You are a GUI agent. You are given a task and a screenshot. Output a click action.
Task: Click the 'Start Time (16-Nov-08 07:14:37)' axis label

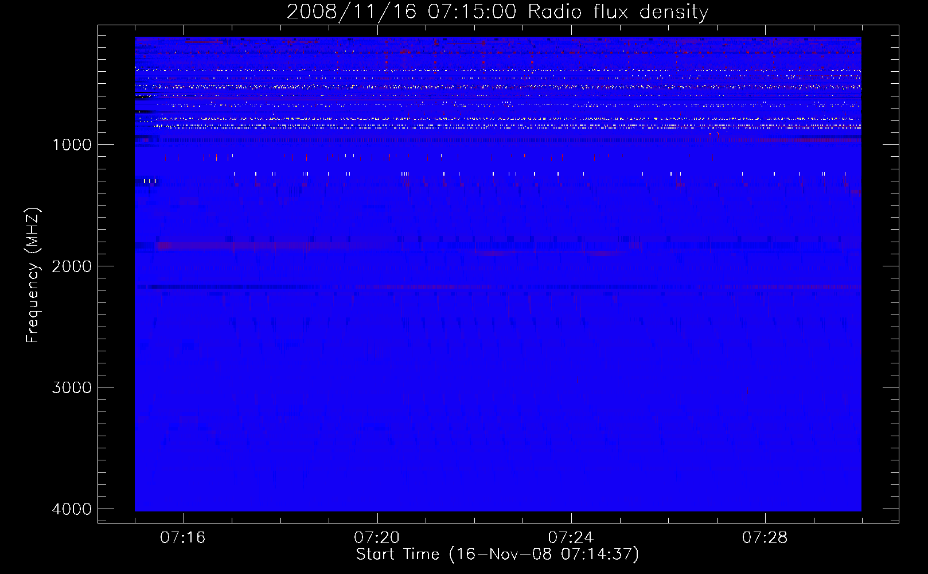[x=497, y=554]
